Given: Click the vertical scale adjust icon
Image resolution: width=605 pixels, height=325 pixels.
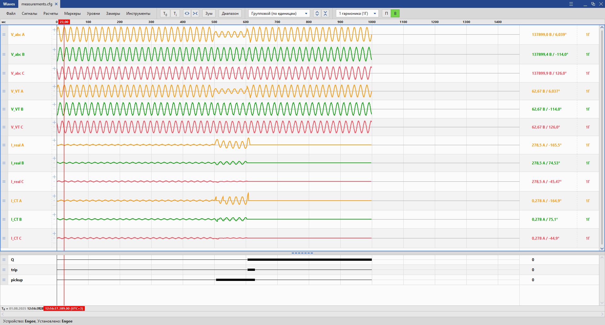Looking at the screenshot, I should [317, 13].
